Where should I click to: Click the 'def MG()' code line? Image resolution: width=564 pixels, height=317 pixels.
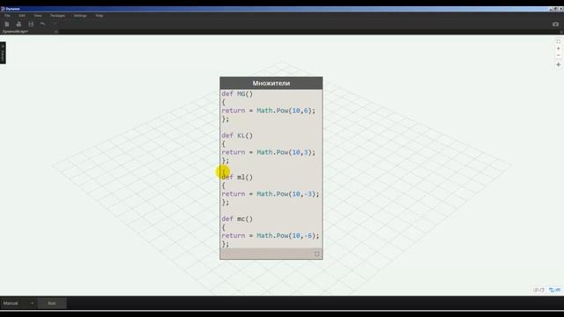pos(237,94)
